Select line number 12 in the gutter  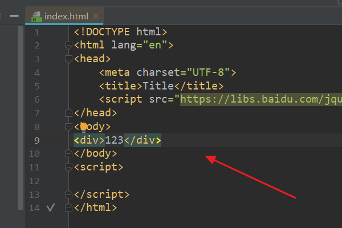tap(34, 181)
